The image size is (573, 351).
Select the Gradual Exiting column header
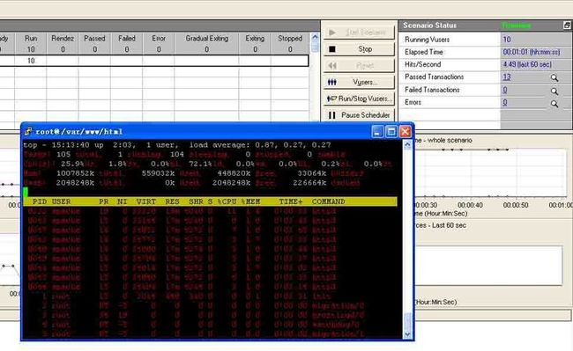coord(207,39)
